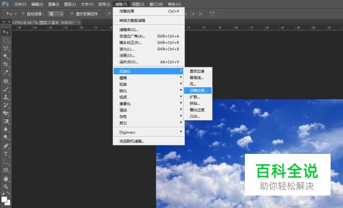
Task: Choose 浏览联机滤镜... menu item
Action: 149,141
